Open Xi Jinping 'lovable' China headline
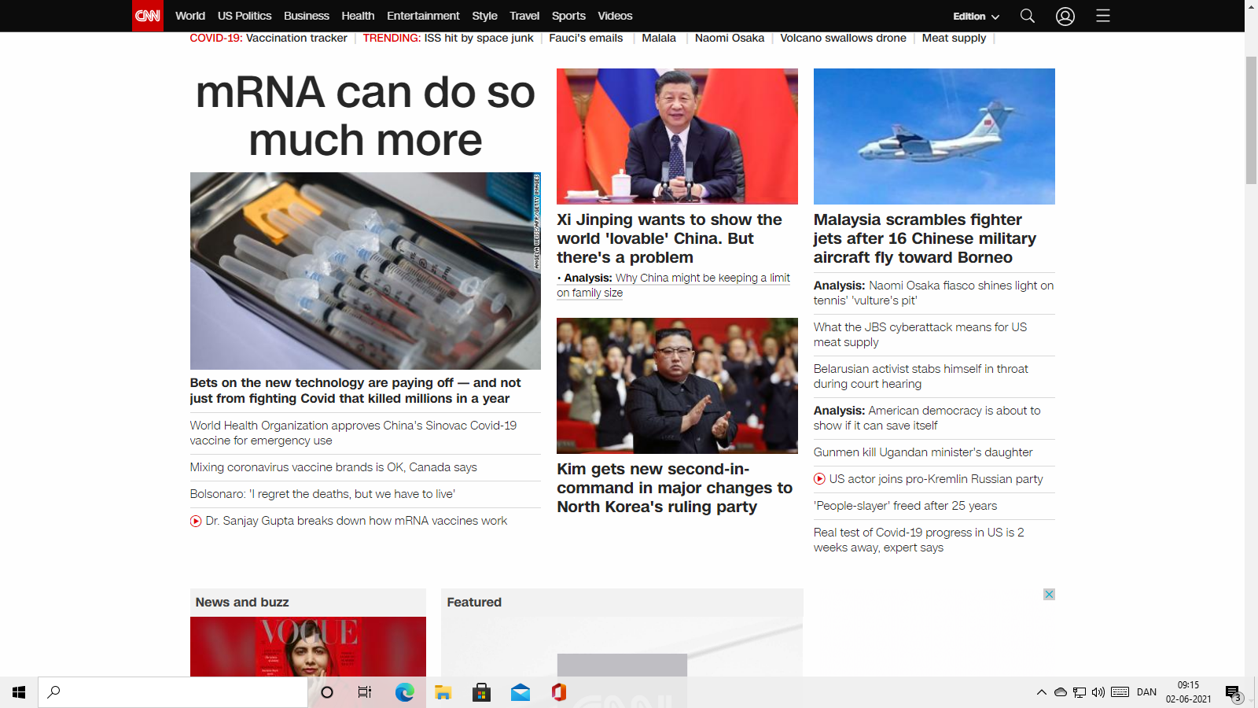 point(669,238)
